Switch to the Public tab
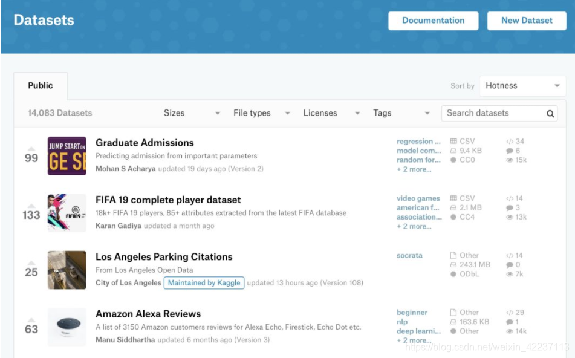 click(41, 85)
